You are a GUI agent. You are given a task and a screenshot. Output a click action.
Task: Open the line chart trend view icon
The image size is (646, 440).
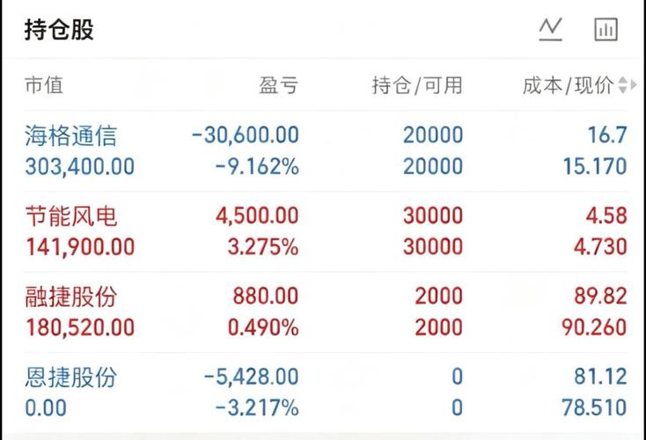coord(550,29)
